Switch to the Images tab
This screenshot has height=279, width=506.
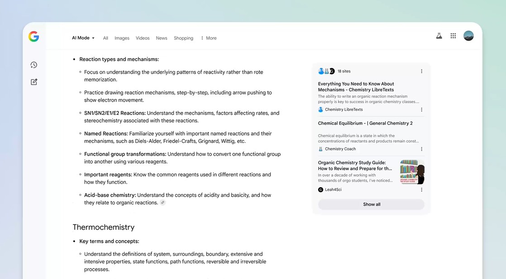[x=122, y=38]
